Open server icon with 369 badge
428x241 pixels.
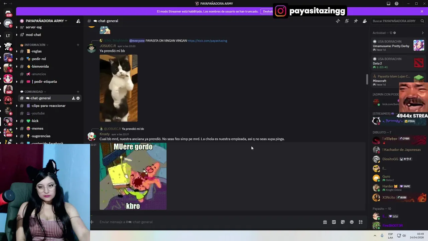[x=8, y=89]
